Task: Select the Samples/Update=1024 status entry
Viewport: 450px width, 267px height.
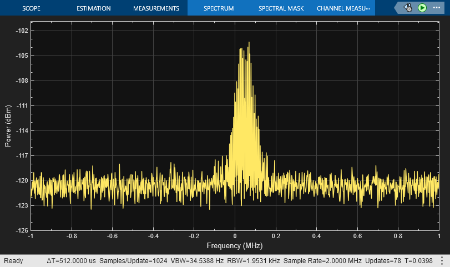Action: 133,261
